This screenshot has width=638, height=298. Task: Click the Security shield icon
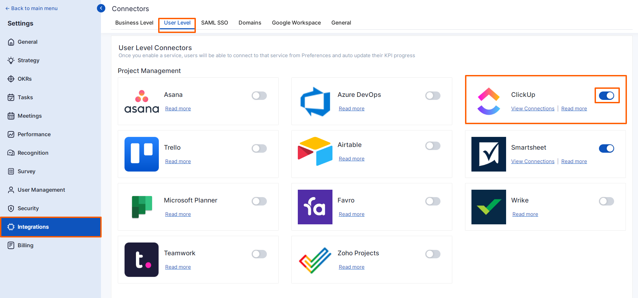[x=11, y=208]
